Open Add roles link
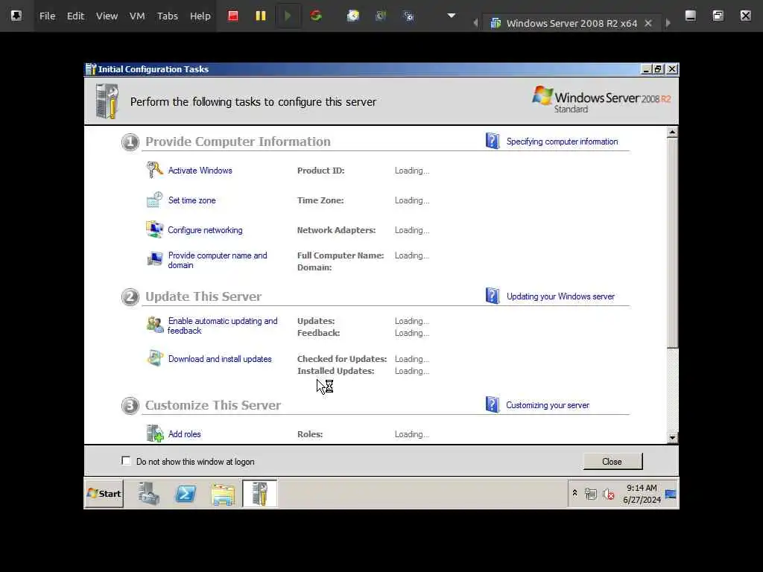763x572 pixels. (x=185, y=434)
